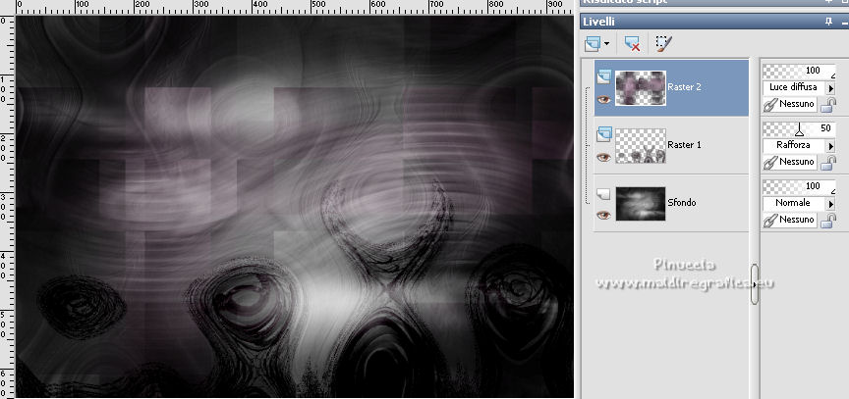Select the Sfondo layer name
Screen dimensions: 849x399
coord(682,203)
